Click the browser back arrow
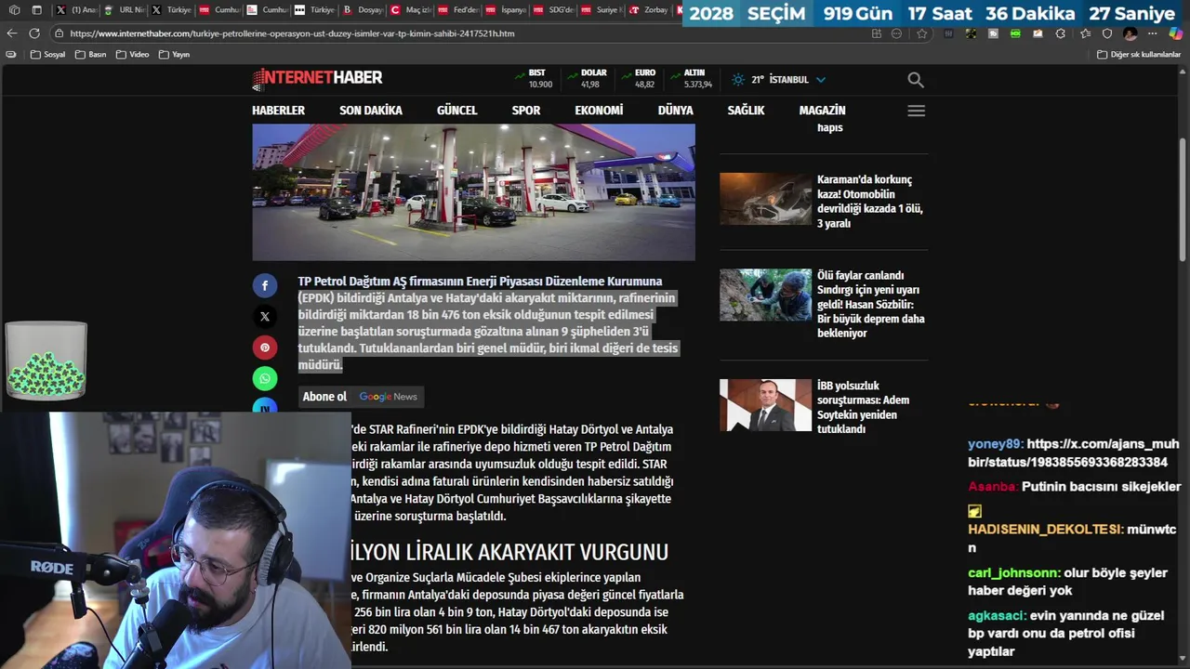Screen dimensions: 1190x669 [12, 33]
